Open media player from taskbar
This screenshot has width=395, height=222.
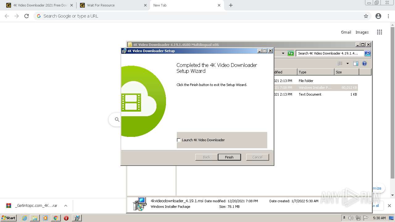tap(45, 218)
